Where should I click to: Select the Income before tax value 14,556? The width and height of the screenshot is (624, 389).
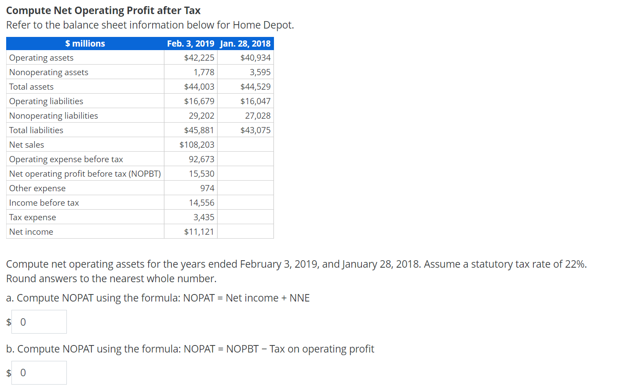pyautogui.click(x=205, y=202)
